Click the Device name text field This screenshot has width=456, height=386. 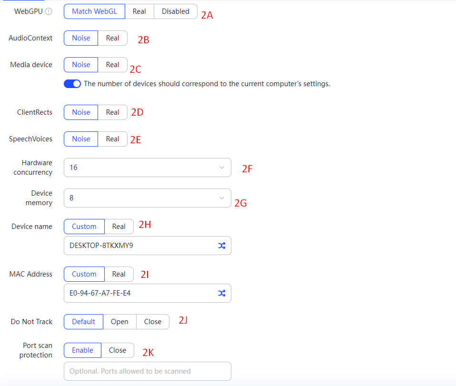138,246
